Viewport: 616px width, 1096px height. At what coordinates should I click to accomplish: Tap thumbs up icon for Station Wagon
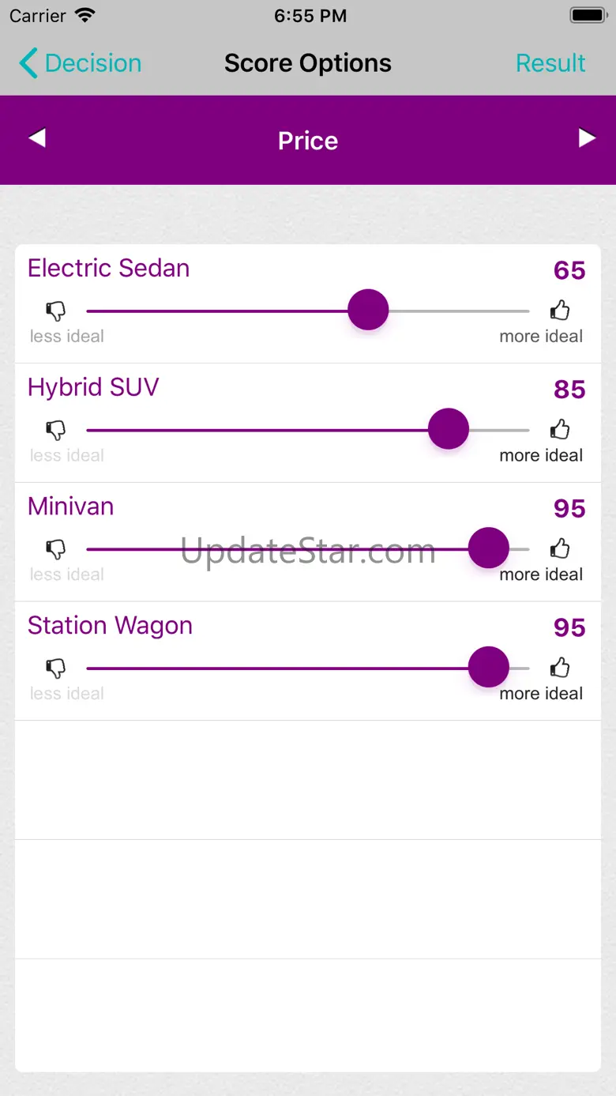tap(560, 668)
